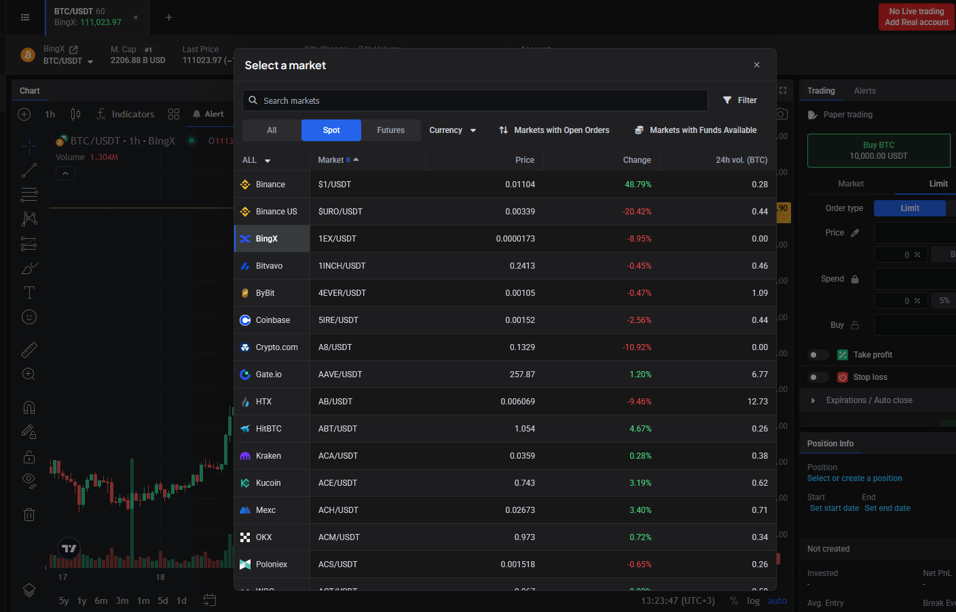Screen dimensions: 956x612
Task: Select the Fibonacci retracement tool
Action: 29,195
